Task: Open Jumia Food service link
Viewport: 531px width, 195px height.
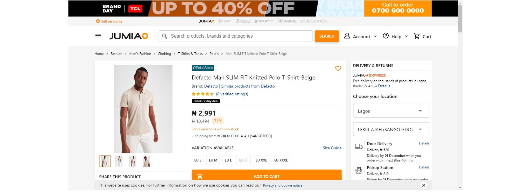Action: (243, 21)
